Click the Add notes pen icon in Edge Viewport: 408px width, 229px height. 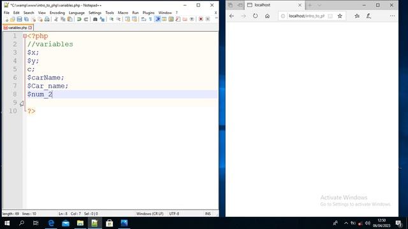(x=368, y=16)
